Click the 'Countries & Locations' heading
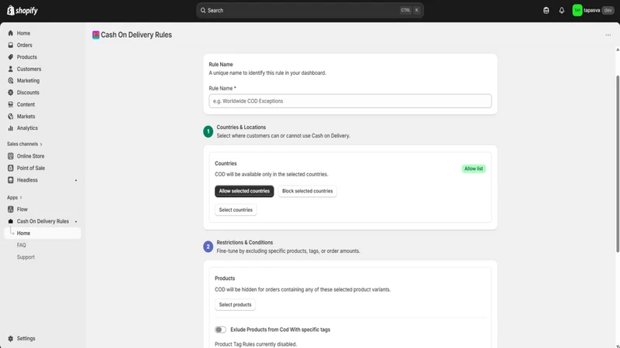This screenshot has height=348, width=620. pyautogui.click(x=241, y=127)
